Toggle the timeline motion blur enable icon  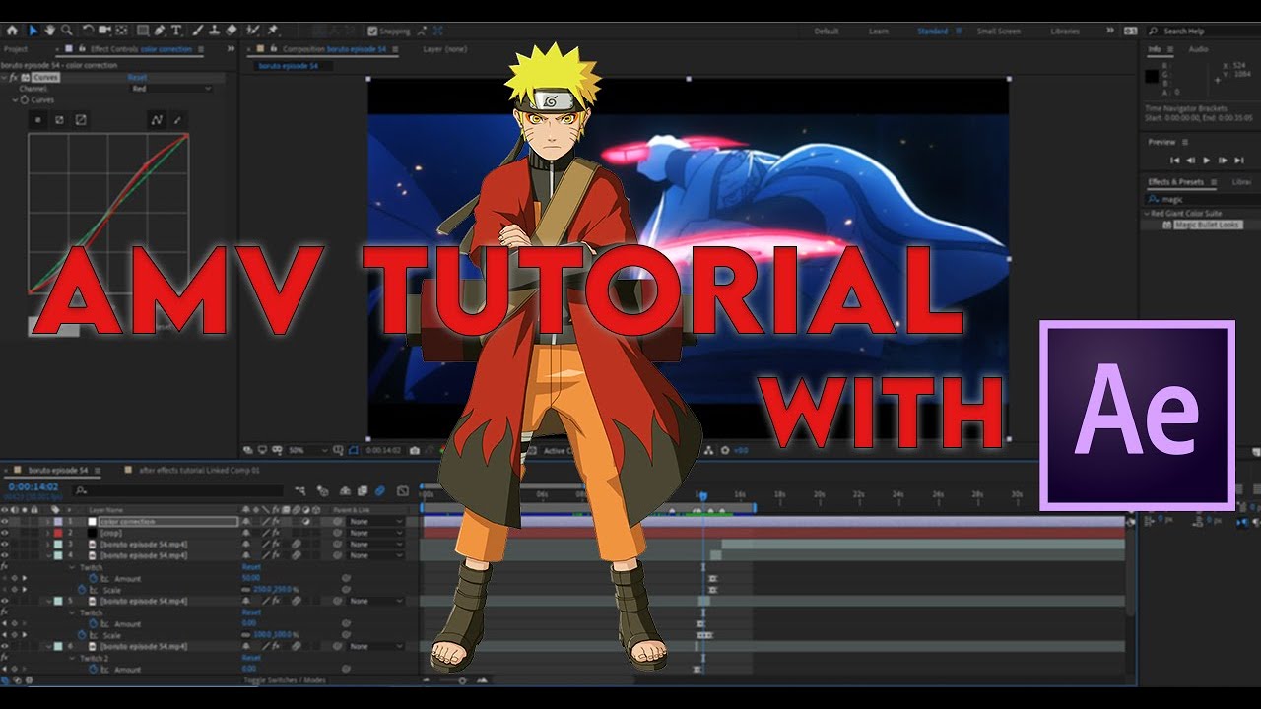tap(378, 490)
